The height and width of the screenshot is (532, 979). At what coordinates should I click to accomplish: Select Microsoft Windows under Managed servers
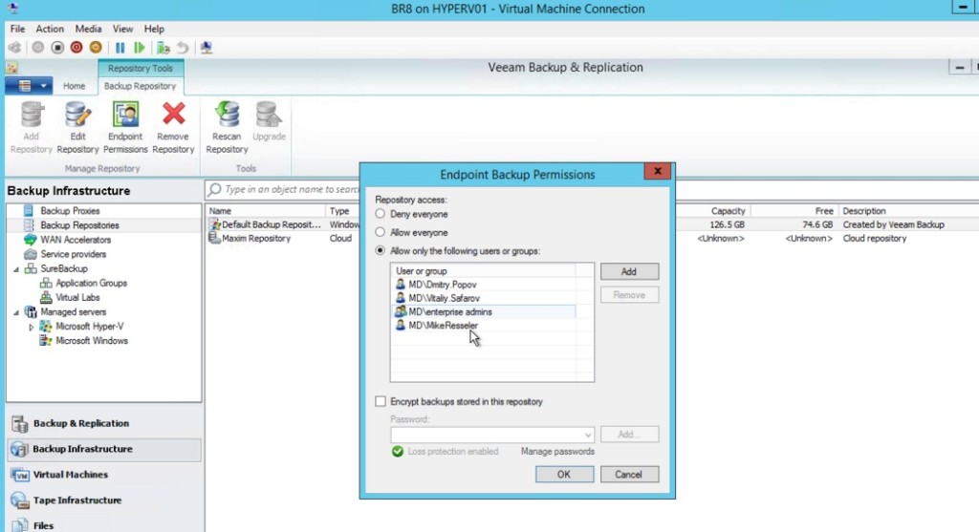click(x=91, y=341)
